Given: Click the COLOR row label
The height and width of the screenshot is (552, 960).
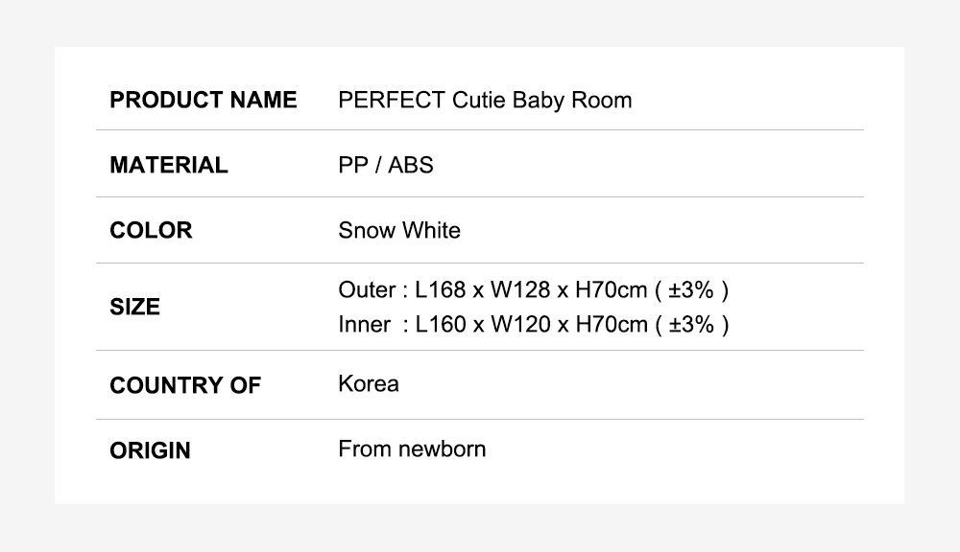Looking at the screenshot, I should 151,230.
